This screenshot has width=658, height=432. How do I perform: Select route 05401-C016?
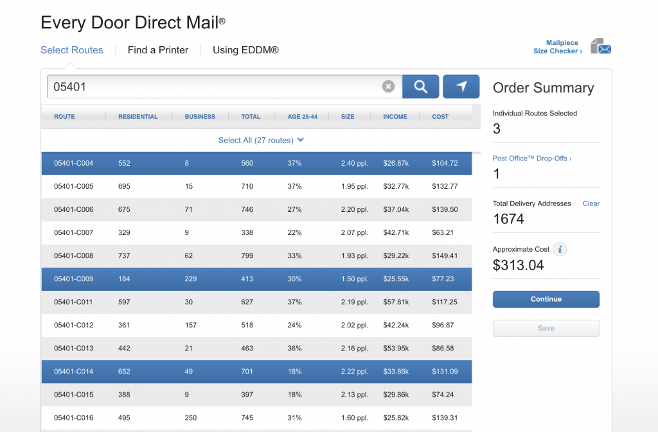[x=256, y=418]
